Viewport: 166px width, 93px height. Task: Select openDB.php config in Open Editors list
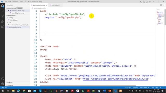(17, 13)
